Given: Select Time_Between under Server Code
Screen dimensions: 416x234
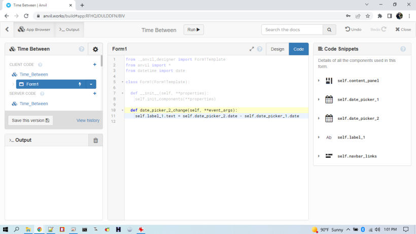Looking at the screenshot, I should pos(33,104).
